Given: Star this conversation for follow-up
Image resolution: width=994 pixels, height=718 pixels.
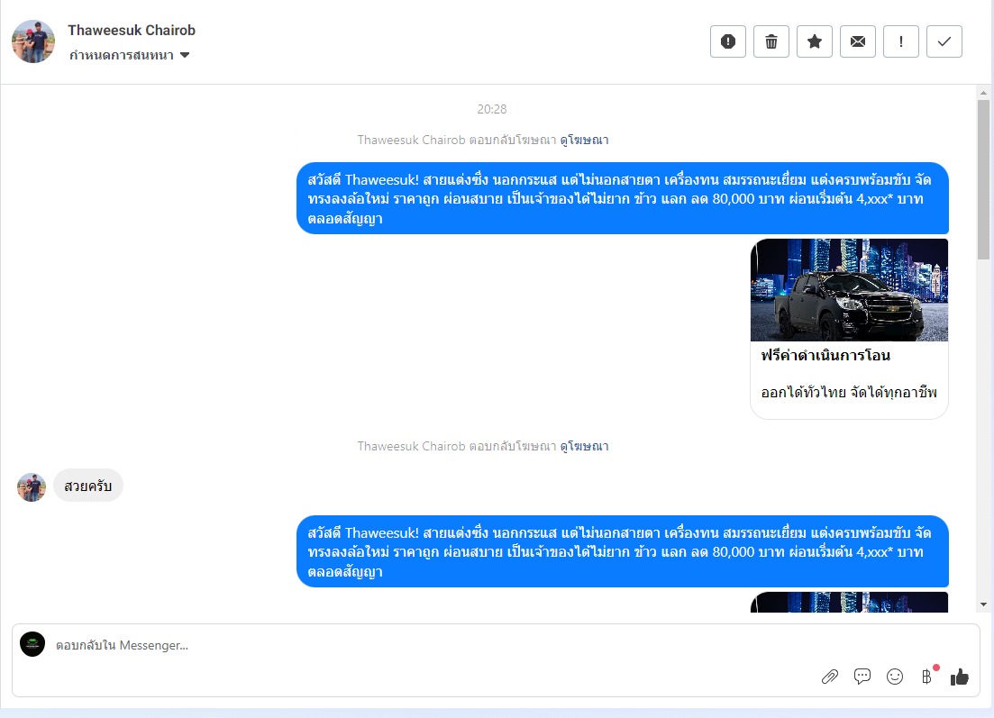Looking at the screenshot, I should pos(815,41).
